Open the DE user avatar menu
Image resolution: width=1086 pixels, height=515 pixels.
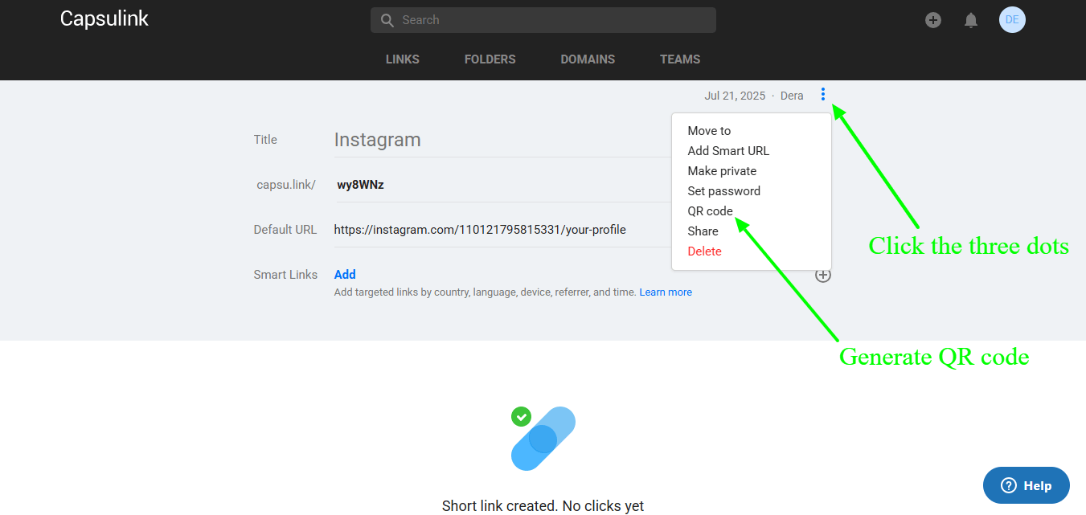1012,20
